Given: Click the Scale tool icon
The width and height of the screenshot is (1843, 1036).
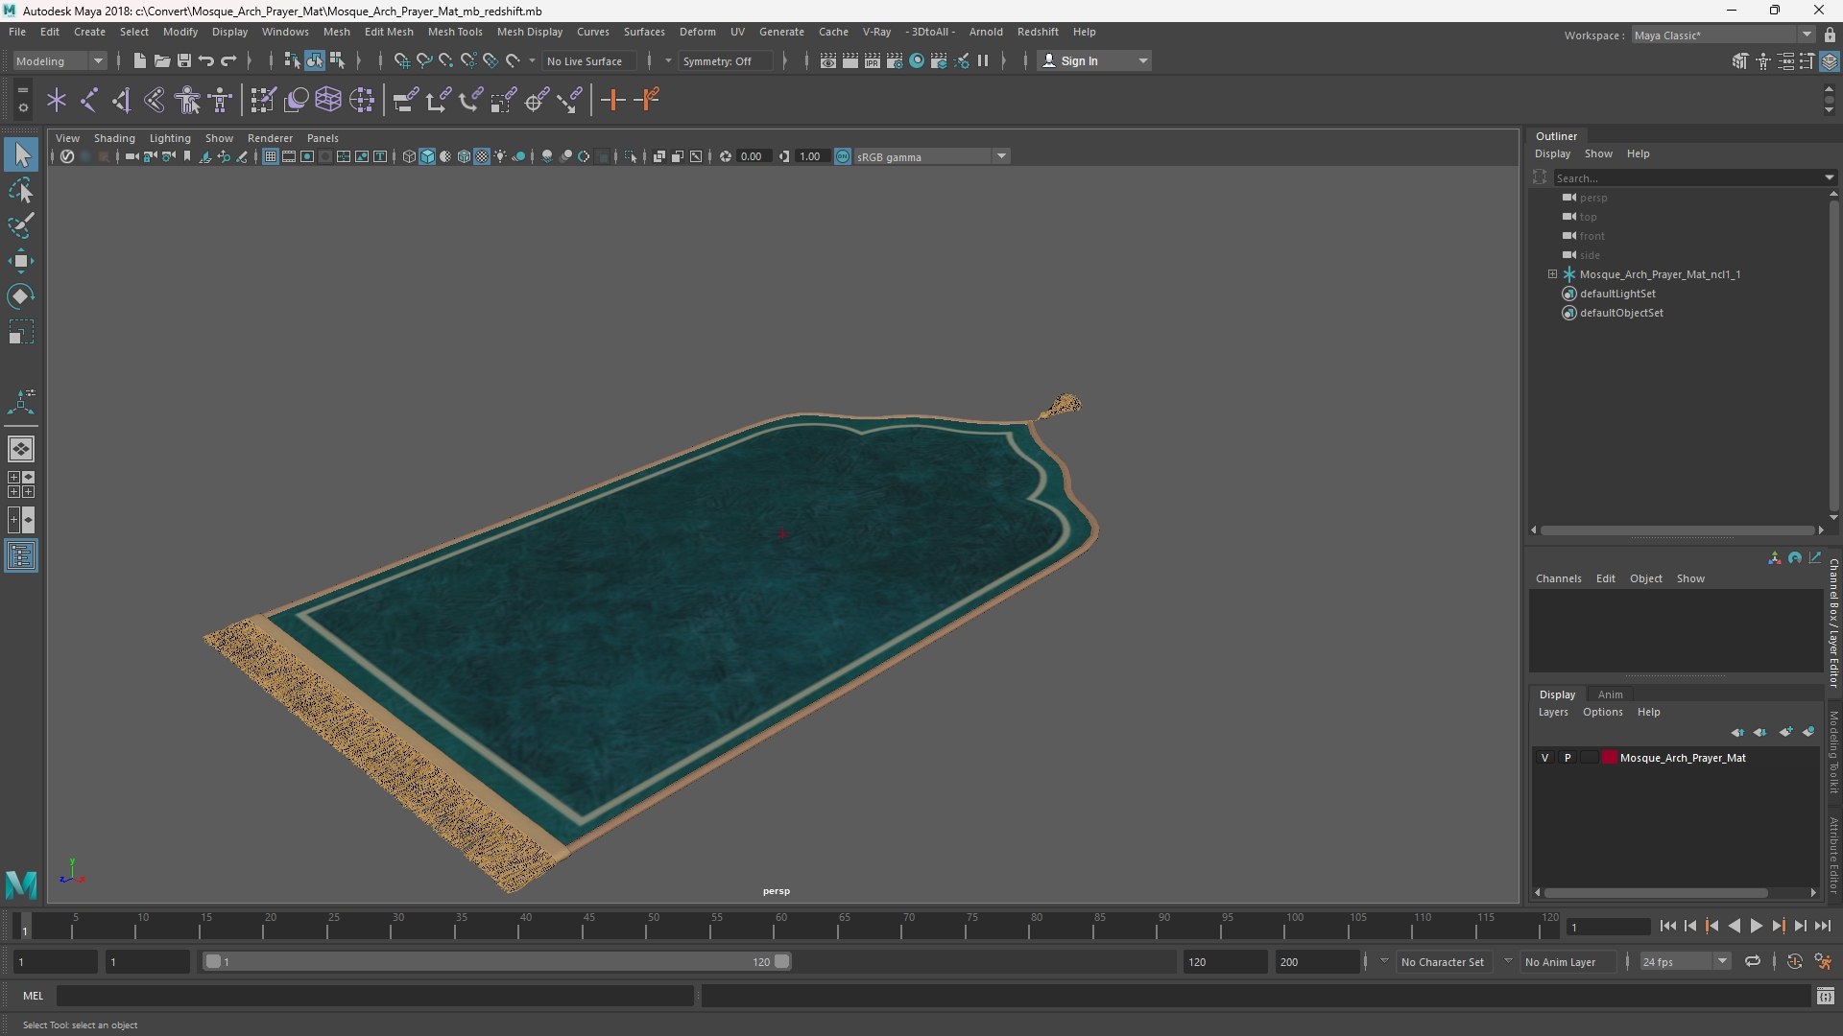Looking at the screenshot, I should [20, 332].
